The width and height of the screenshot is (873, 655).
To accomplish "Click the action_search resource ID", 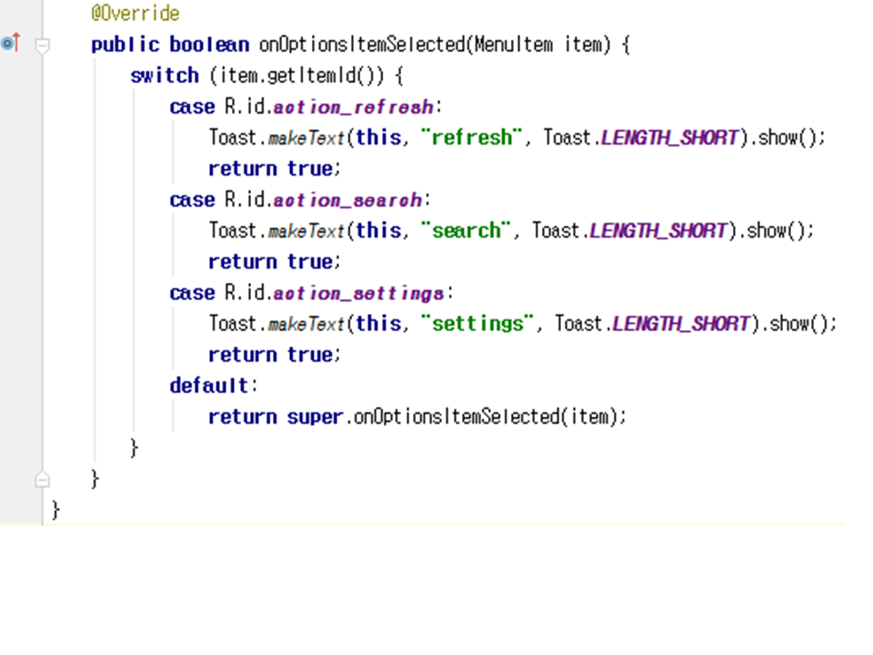I will coord(347,200).
